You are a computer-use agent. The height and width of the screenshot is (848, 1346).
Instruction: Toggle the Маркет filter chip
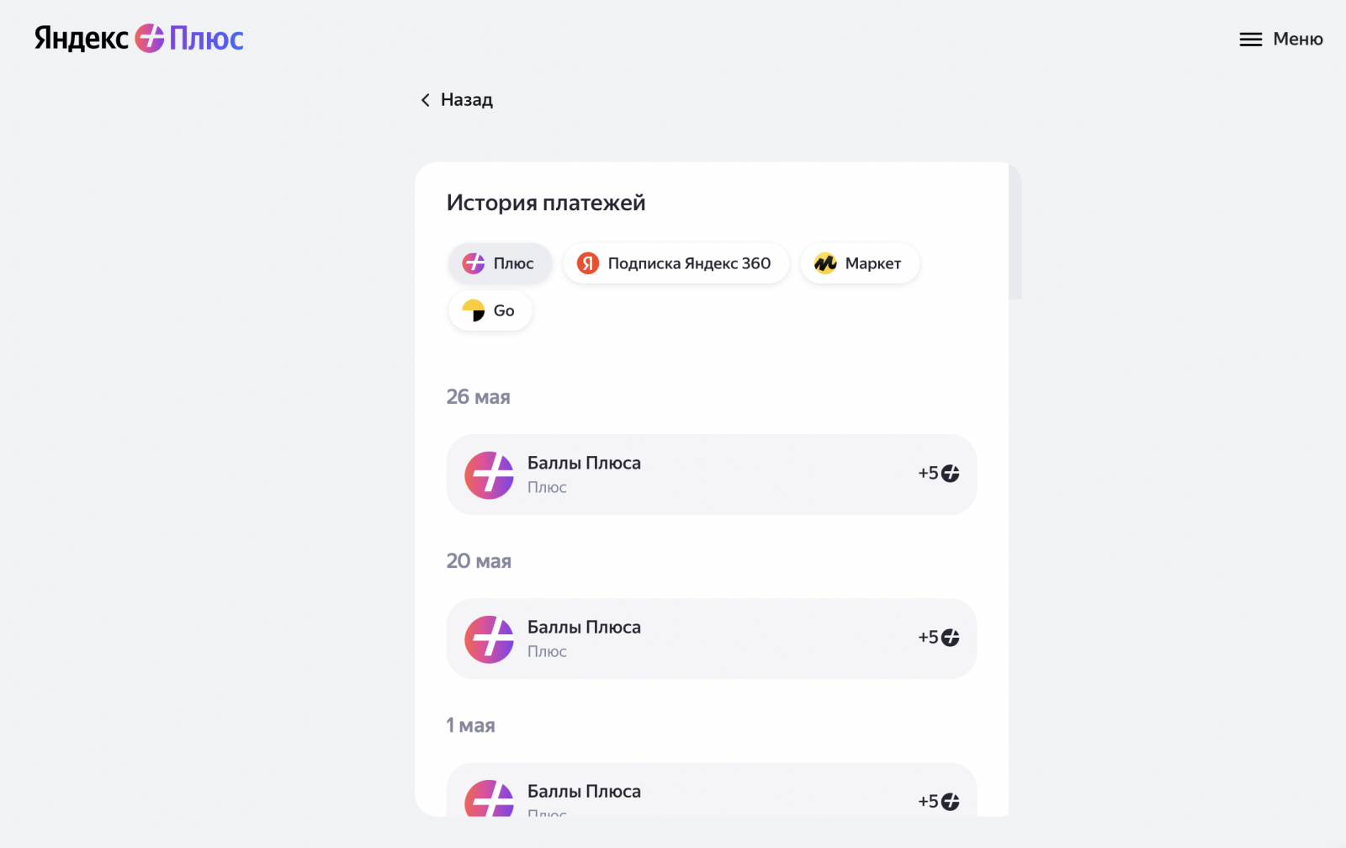click(860, 263)
